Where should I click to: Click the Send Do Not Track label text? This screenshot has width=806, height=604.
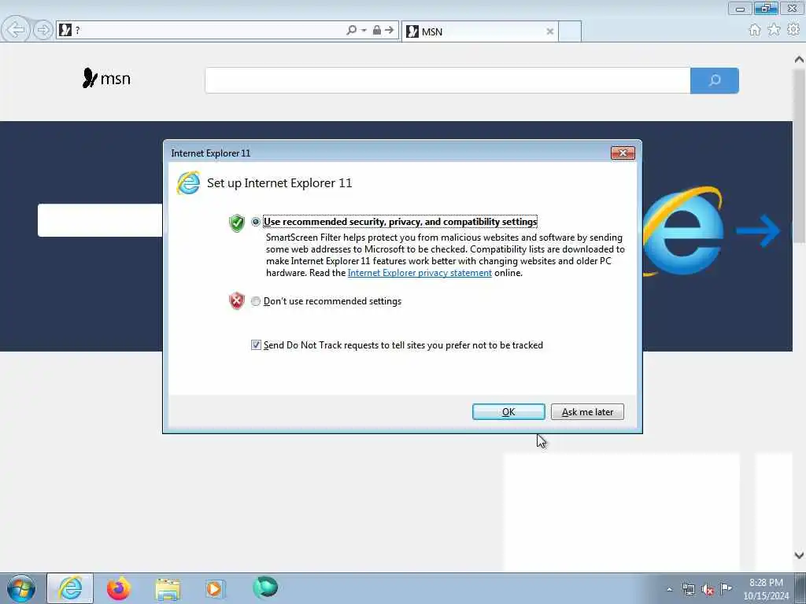(x=403, y=345)
